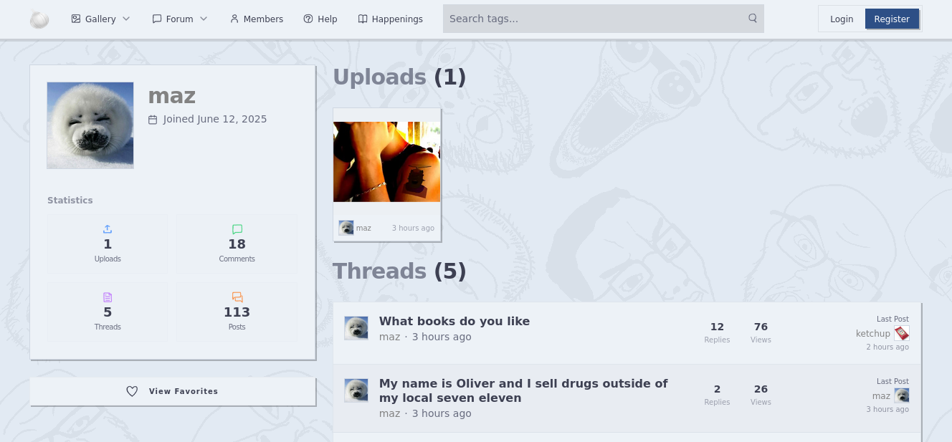Viewport: 952px width, 442px height.
Task: Click the green Comments statistic icon
Action: click(x=237, y=229)
